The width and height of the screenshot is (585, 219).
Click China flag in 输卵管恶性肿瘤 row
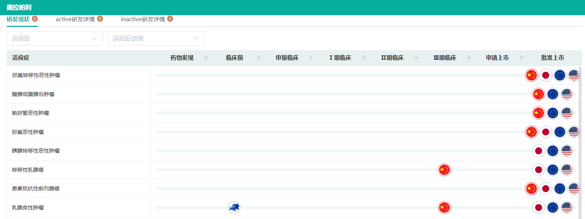point(539,113)
